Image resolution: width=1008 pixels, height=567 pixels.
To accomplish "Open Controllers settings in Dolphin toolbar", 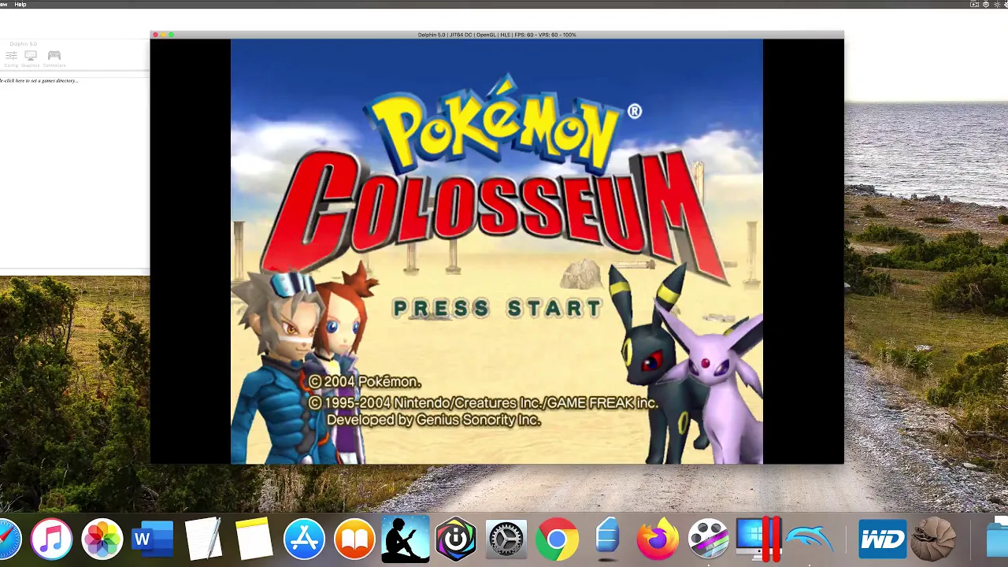I will pyautogui.click(x=54, y=58).
